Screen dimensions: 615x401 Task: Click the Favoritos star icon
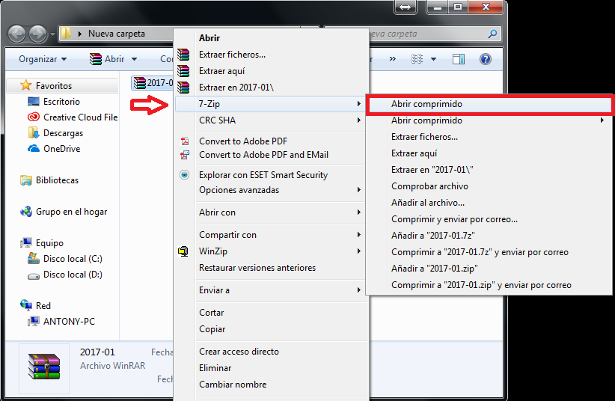tap(26, 85)
